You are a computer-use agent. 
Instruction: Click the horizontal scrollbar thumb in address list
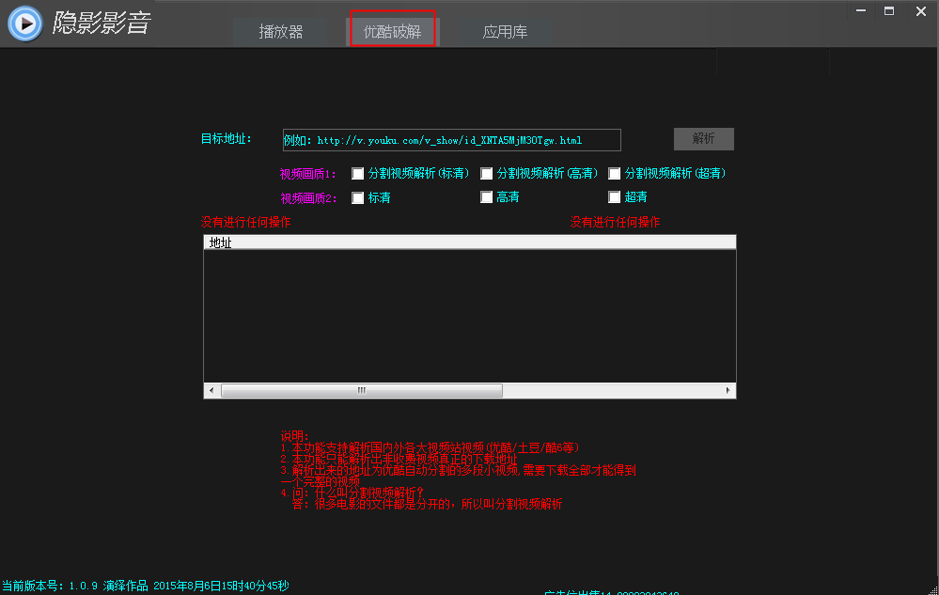362,390
